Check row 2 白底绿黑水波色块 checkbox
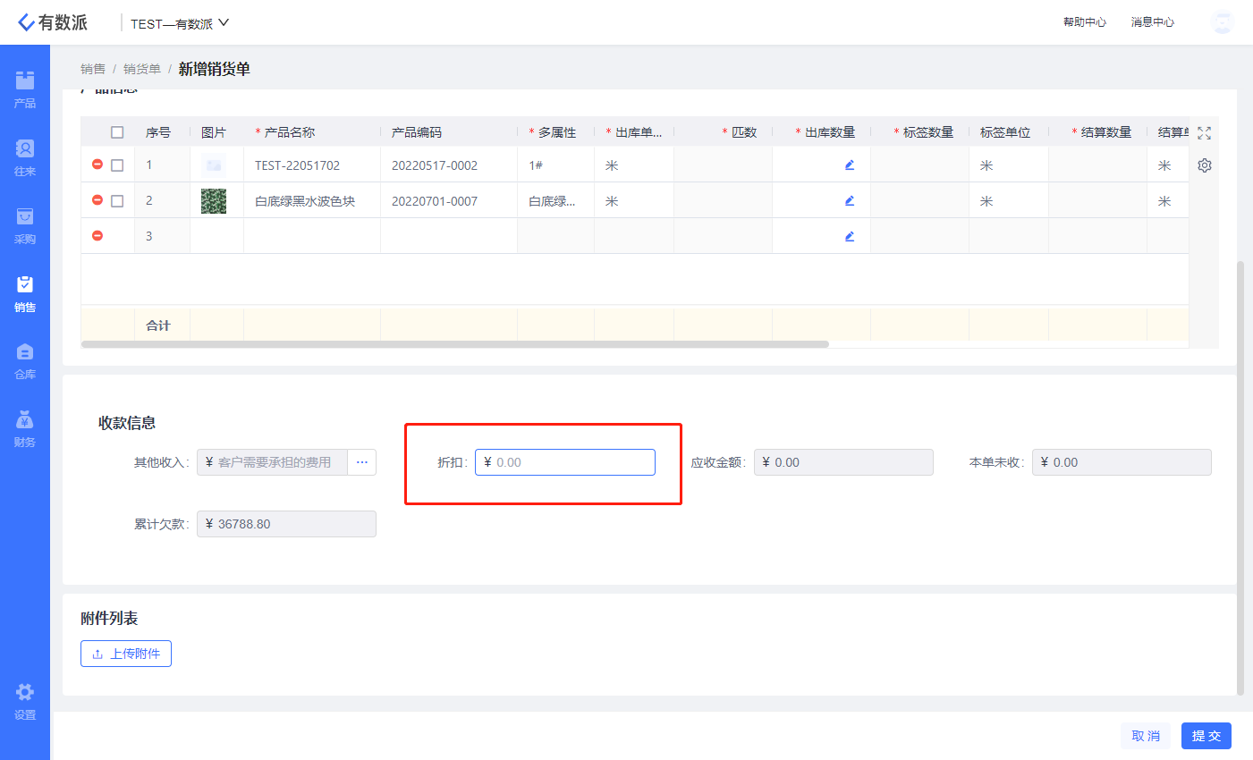This screenshot has height=760, width=1253. pos(117,201)
